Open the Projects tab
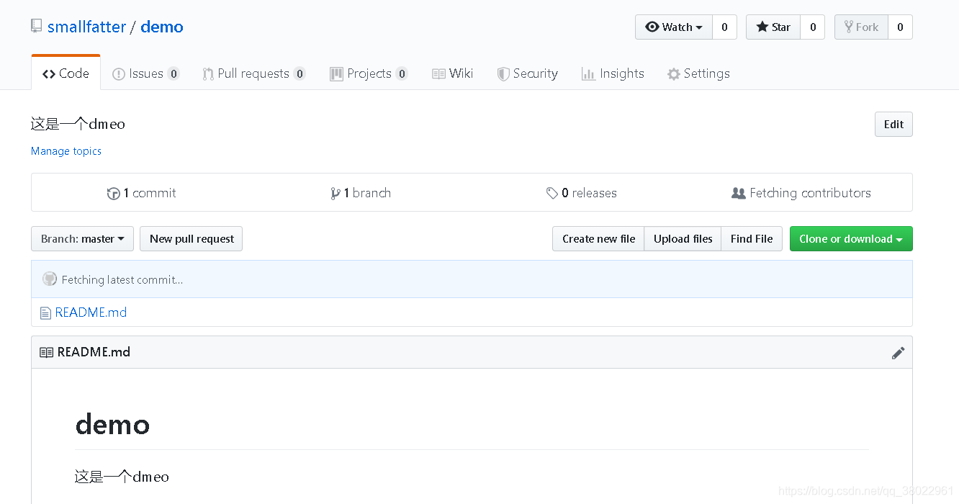Viewport: 959px width, 504px height. click(369, 73)
